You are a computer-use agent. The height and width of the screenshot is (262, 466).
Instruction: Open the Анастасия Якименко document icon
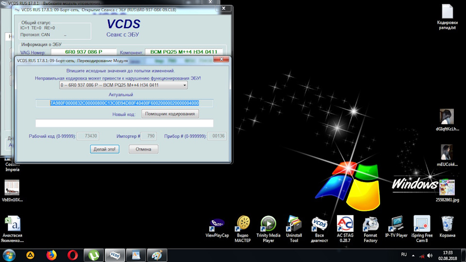pyautogui.click(x=12, y=229)
